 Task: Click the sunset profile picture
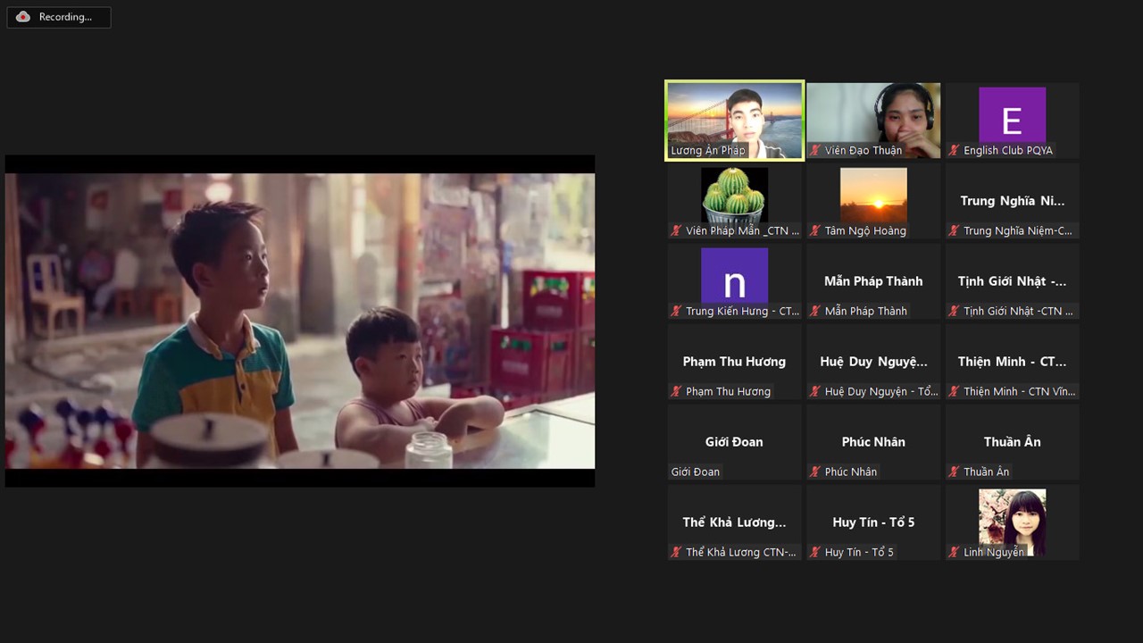click(873, 196)
